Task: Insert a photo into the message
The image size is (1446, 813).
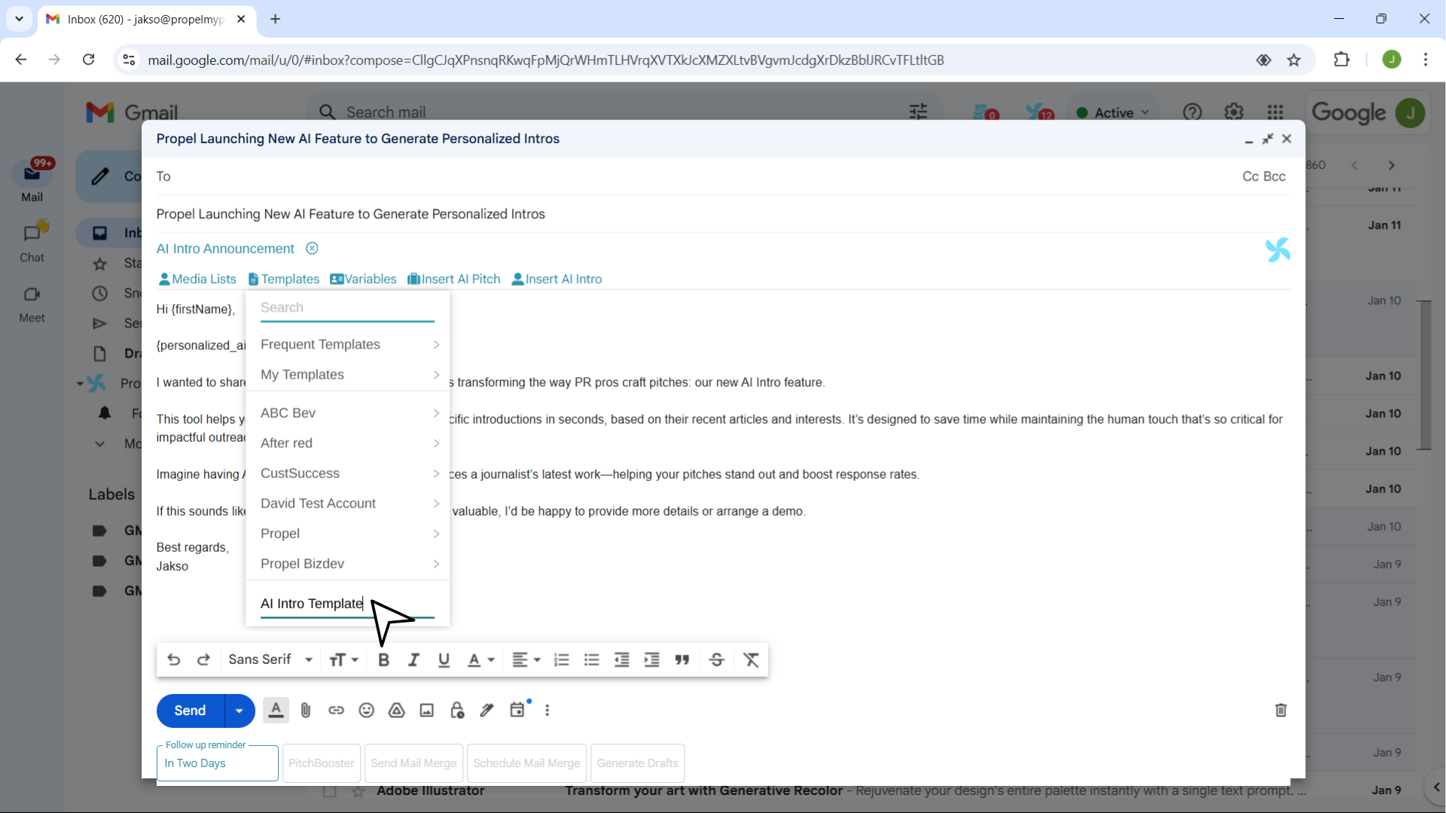Action: coord(427,710)
